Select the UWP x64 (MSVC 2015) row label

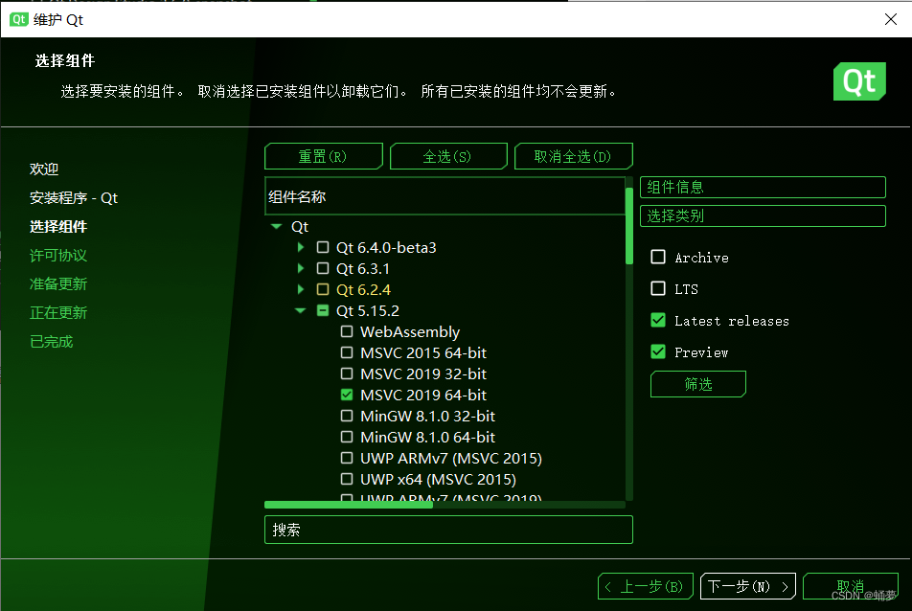[438, 479]
